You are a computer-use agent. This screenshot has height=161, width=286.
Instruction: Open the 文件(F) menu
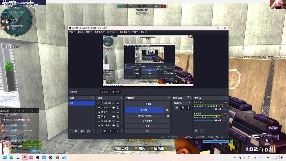tap(72, 32)
